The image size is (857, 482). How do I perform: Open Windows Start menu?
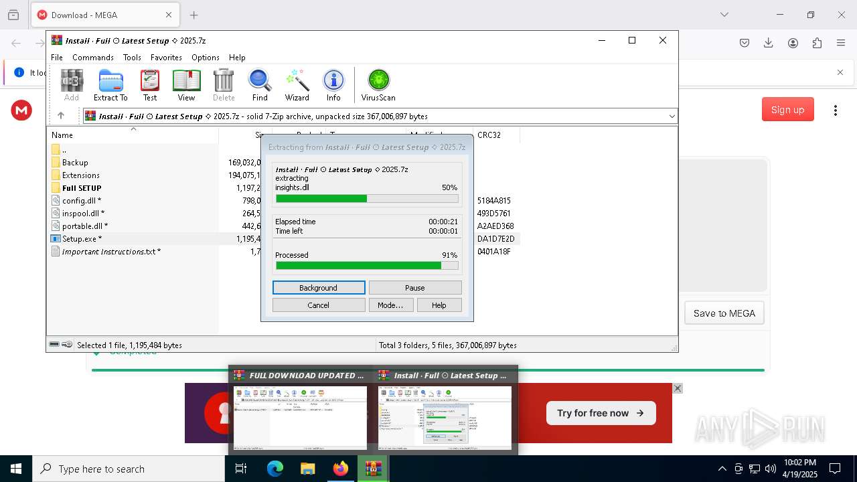(16, 469)
